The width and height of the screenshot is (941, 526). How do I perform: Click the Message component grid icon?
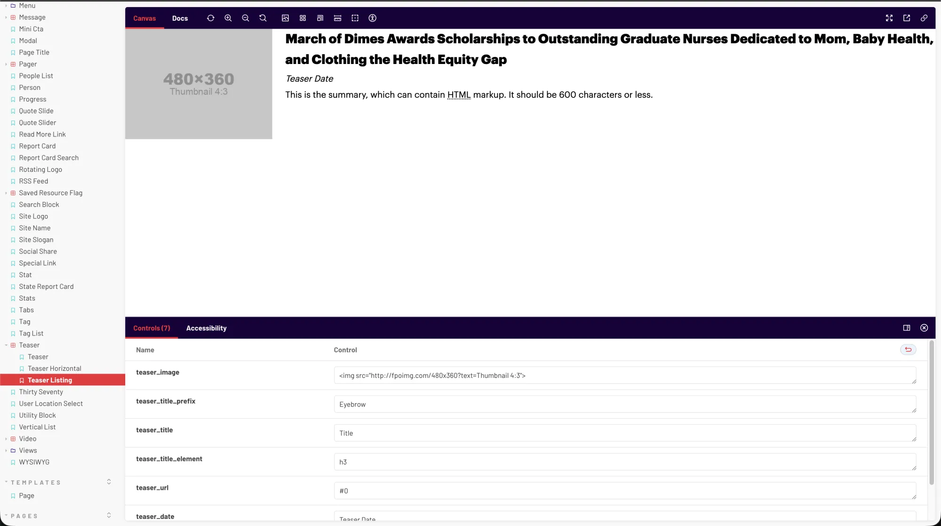click(13, 17)
